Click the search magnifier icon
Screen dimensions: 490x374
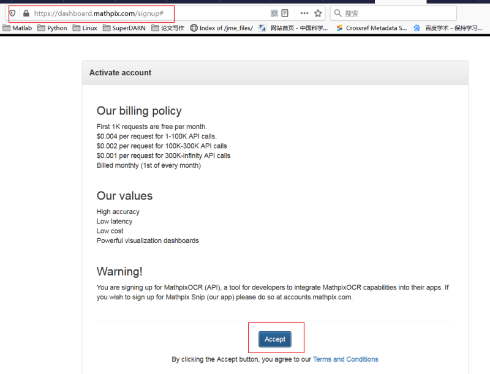coord(338,13)
